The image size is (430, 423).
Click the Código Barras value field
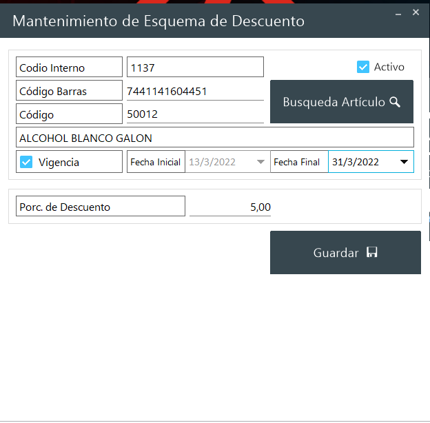(195, 91)
